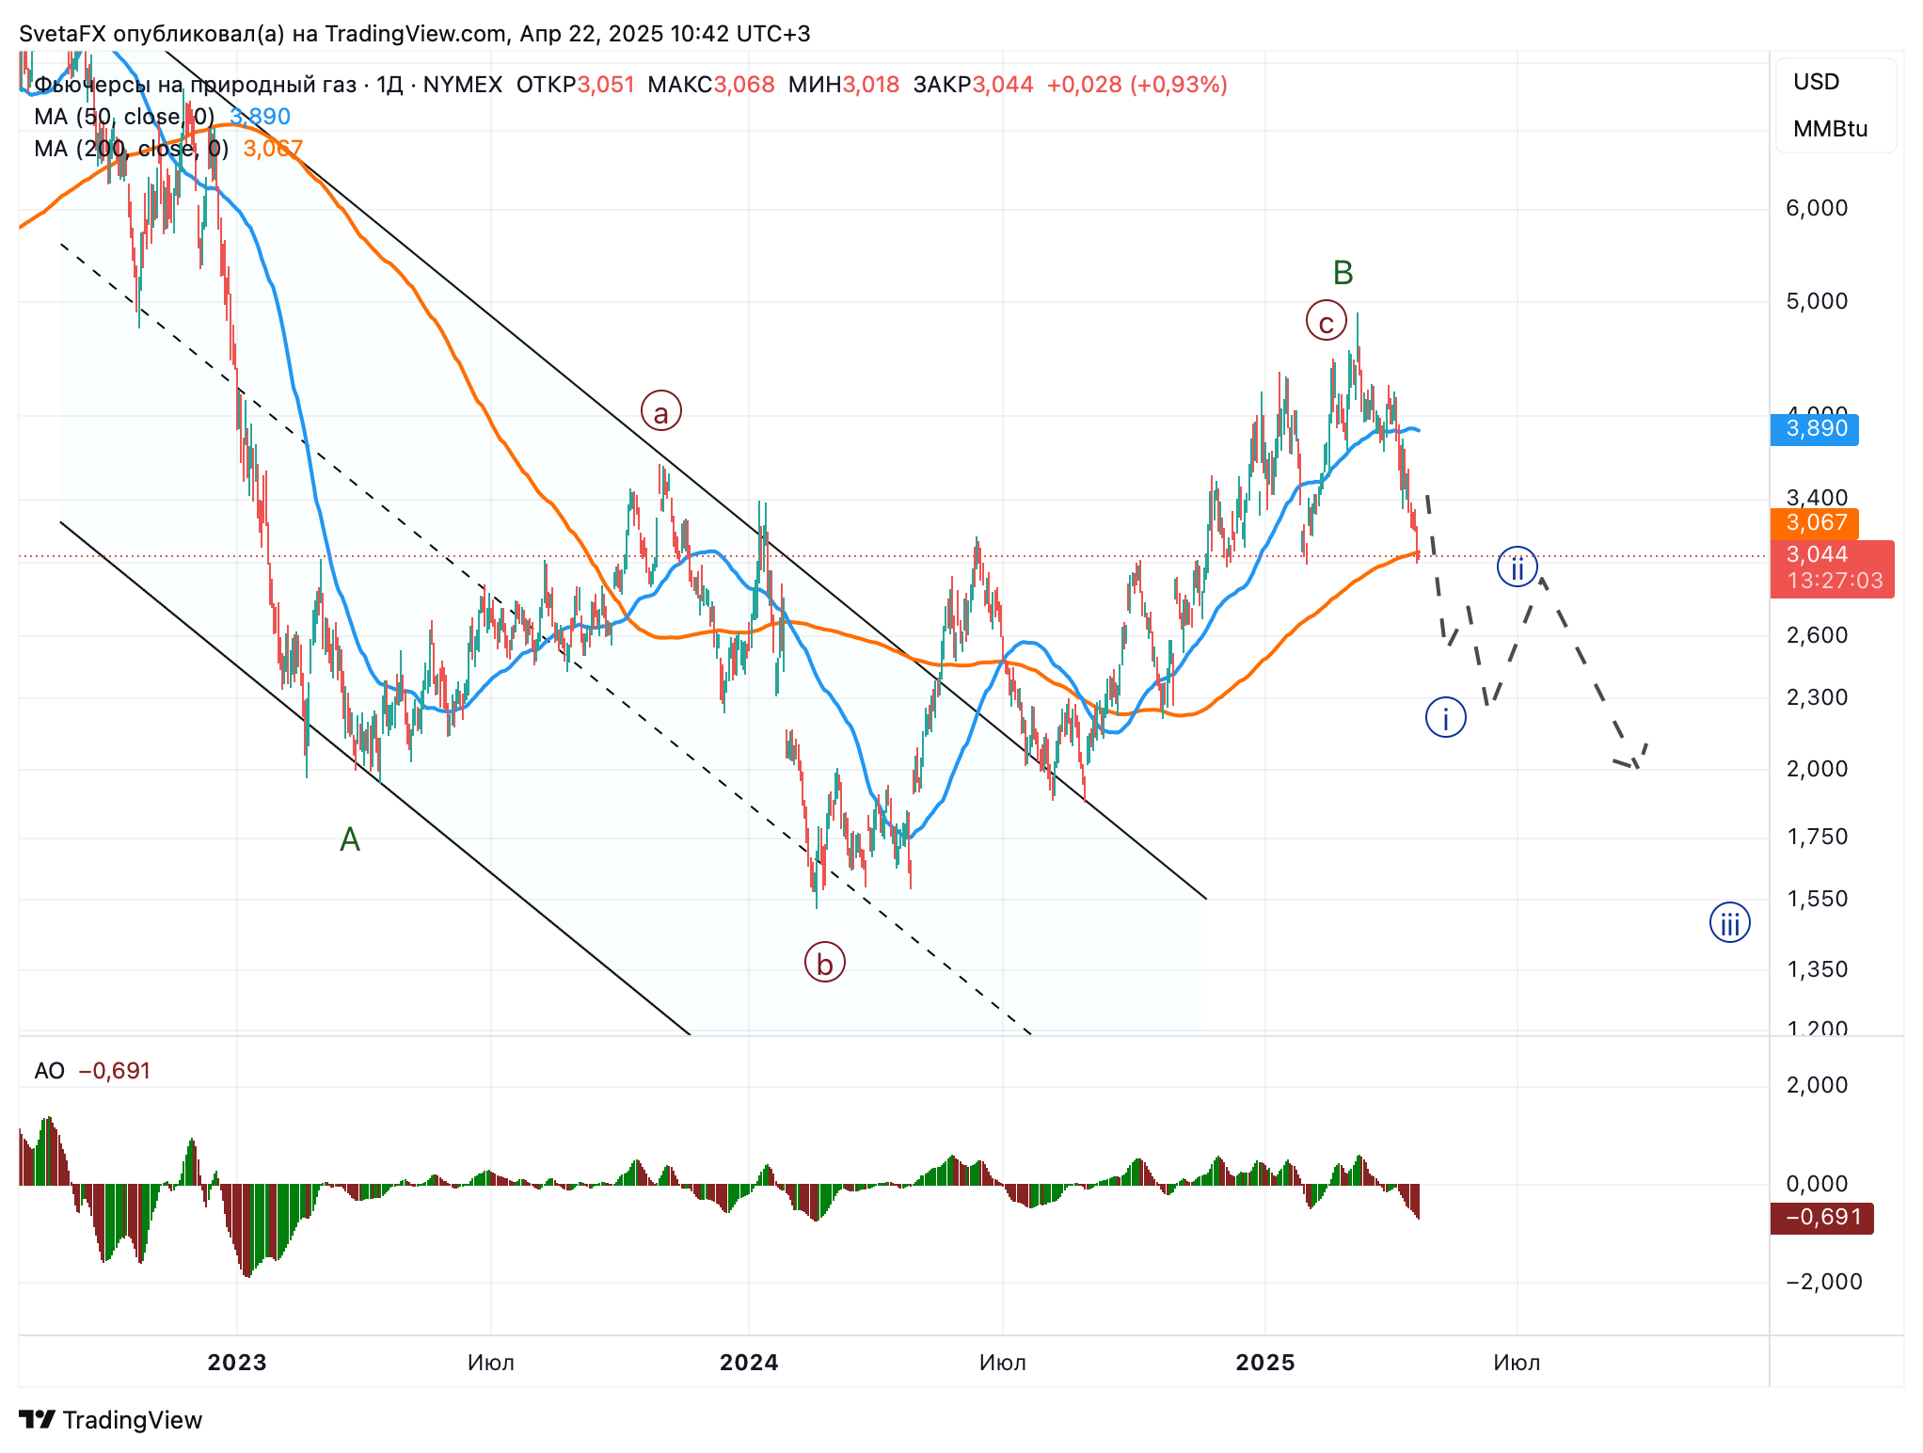Image resolution: width=1923 pixels, height=1453 pixels.
Task: Click the USD currency label
Action: (1815, 81)
